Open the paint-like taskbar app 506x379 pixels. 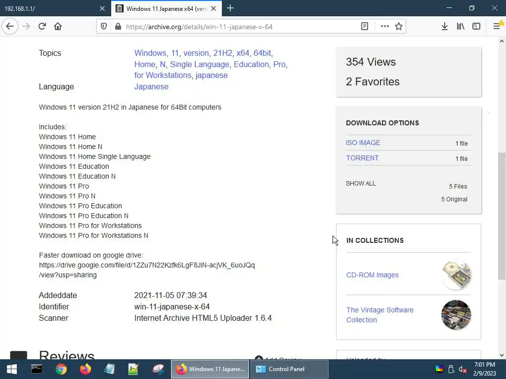pyautogui.click(x=158, y=369)
